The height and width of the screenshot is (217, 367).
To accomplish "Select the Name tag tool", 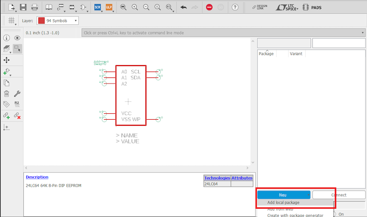I will point(6,104).
